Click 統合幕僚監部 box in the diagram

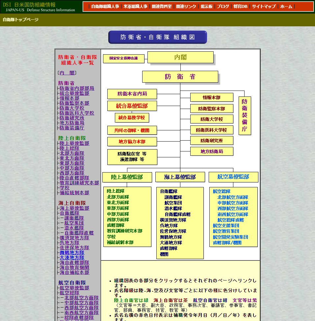(132, 106)
